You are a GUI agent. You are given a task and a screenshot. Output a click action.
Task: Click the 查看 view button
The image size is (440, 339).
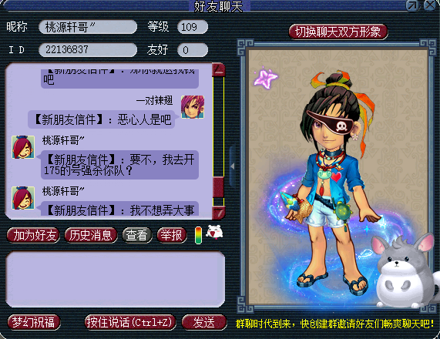[x=137, y=235]
